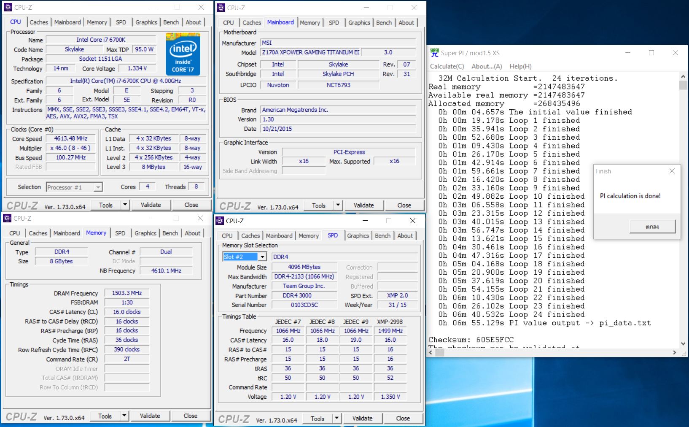Click CPU-Z app icon in the Mainboard tab window
This screenshot has width=689, height=427.
tap(221, 8)
